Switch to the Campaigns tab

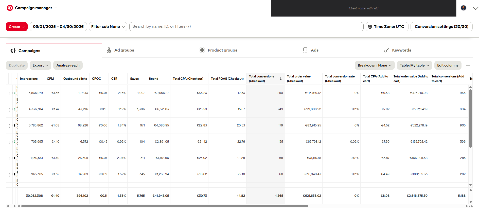(x=54, y=51)
